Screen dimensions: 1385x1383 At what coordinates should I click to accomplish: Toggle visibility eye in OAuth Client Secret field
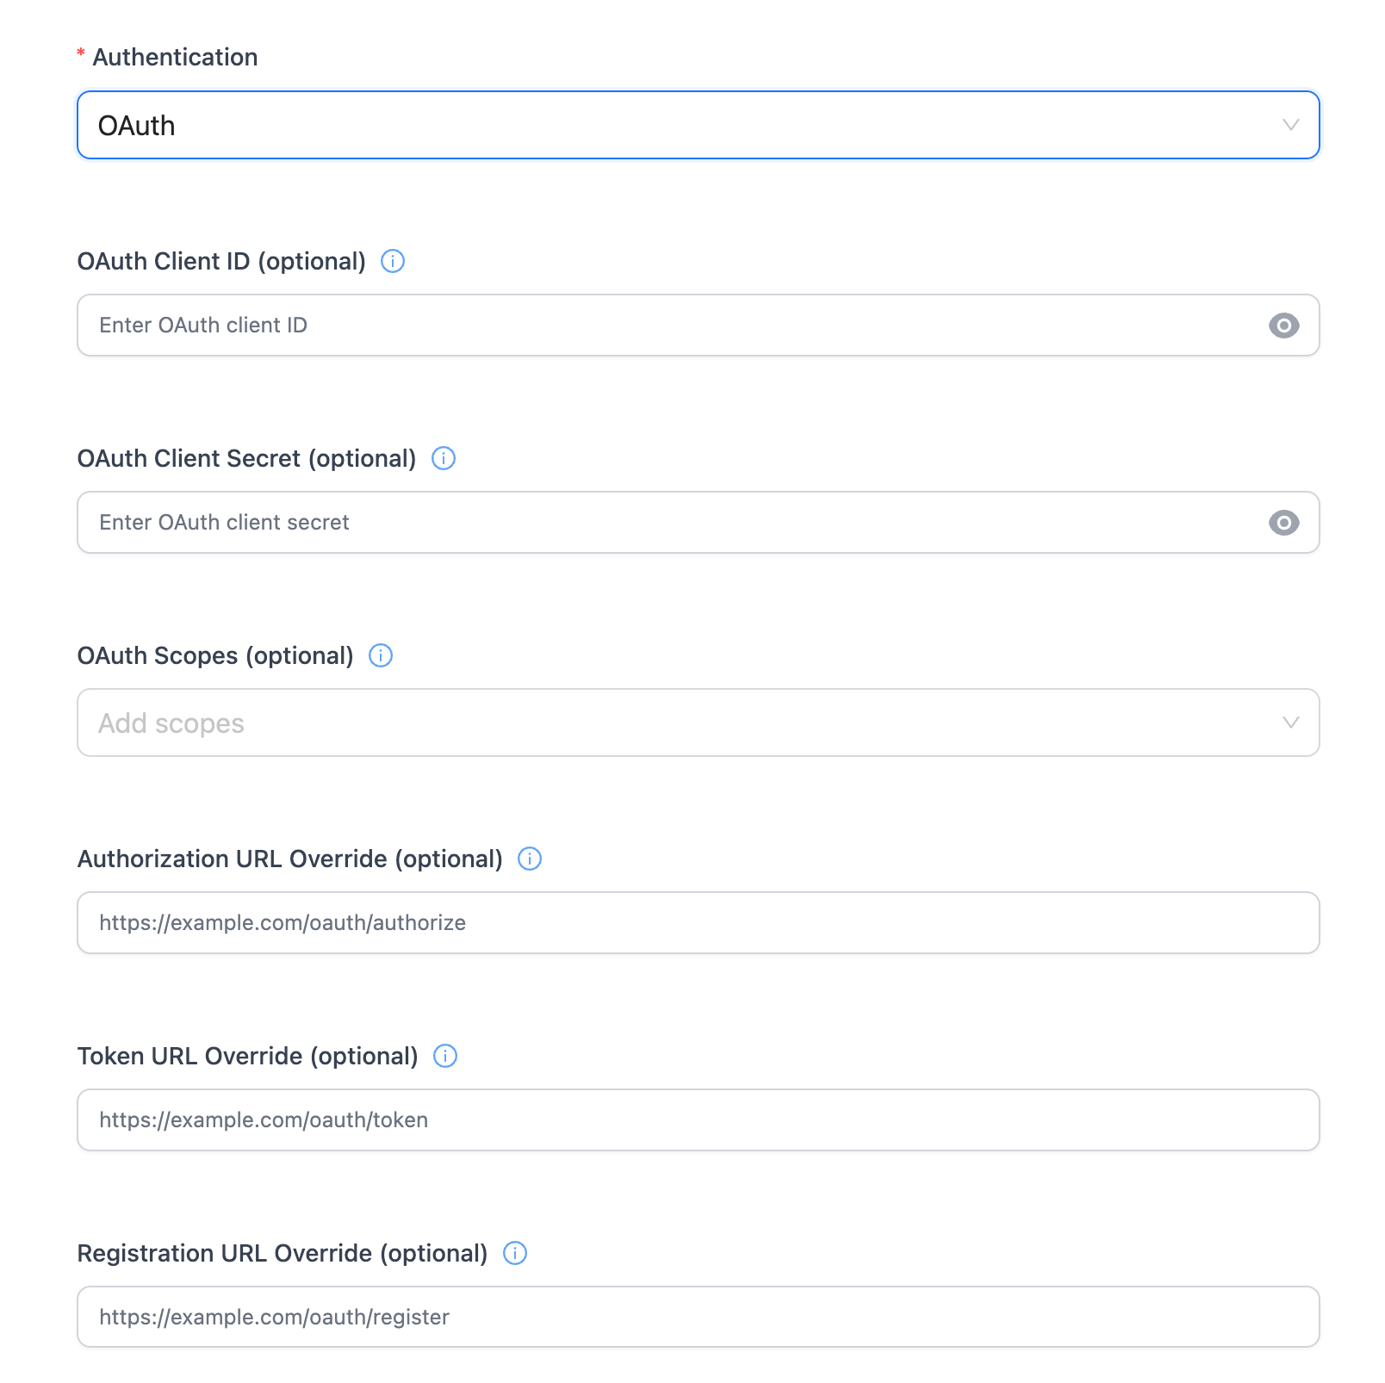coord(1283,523)
